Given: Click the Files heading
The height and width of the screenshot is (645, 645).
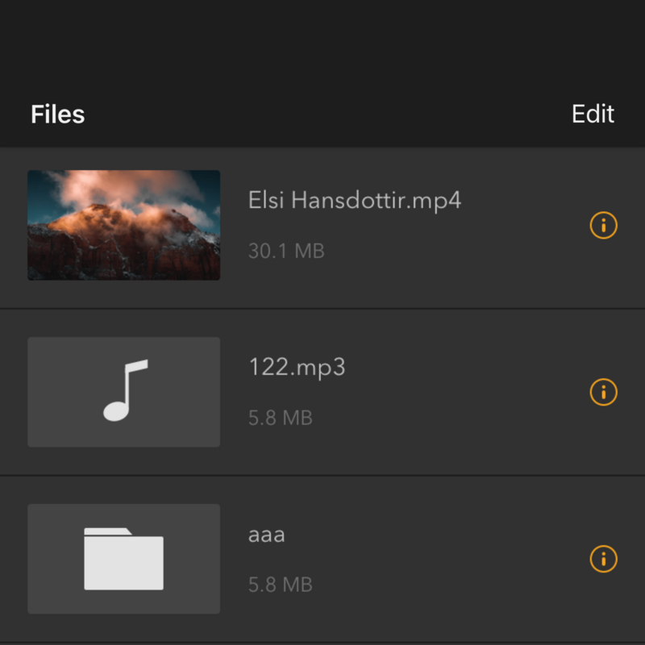Looking at the screenshot, I should [58, 114].
